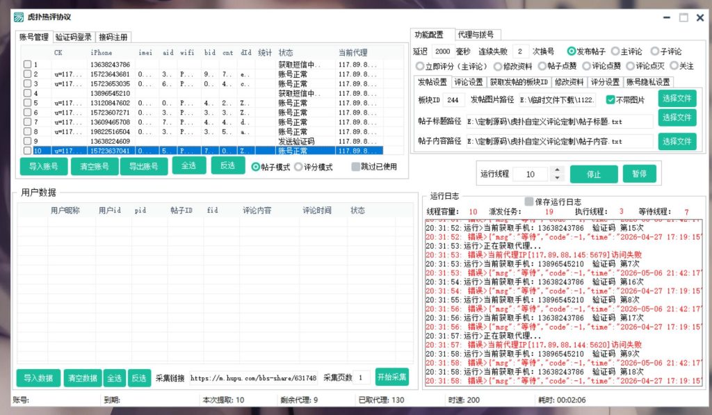
Task: Open the 接码注册 tab
Action: pyautogui.click(x=113, y=37)
